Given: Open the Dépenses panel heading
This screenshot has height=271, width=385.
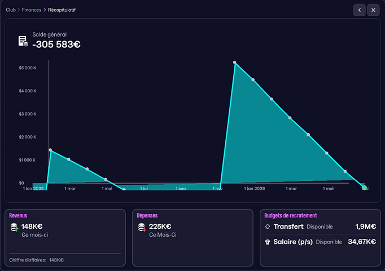Looking at the screenshot, I should coord(147,215).
